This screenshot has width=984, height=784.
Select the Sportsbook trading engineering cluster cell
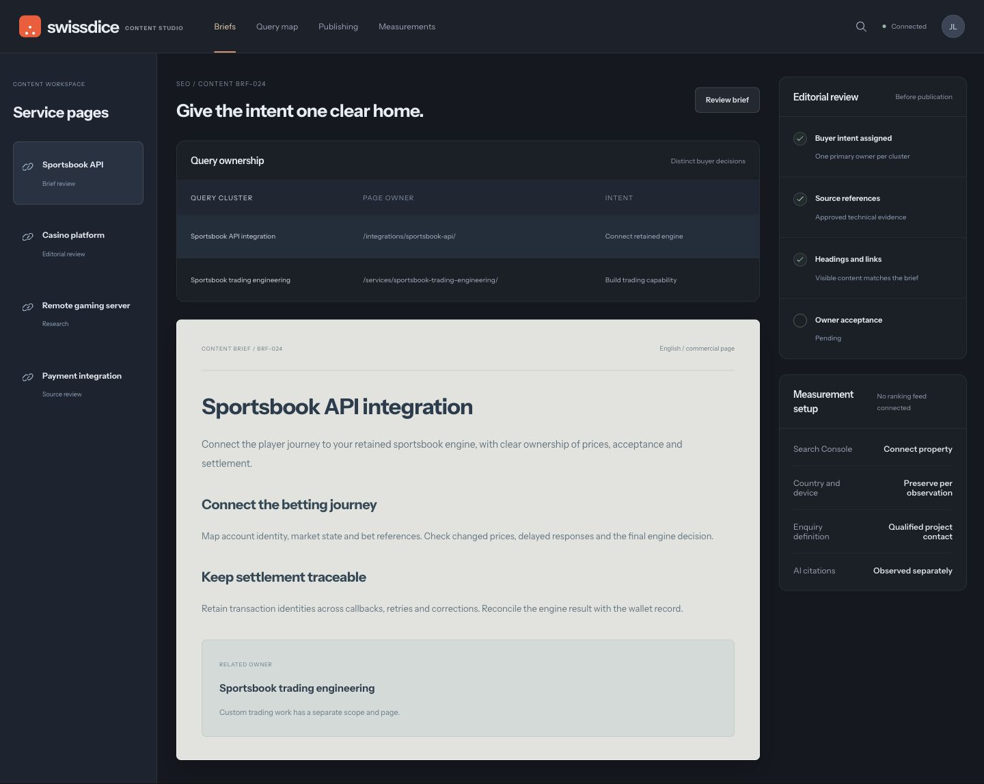coord(241,280)
